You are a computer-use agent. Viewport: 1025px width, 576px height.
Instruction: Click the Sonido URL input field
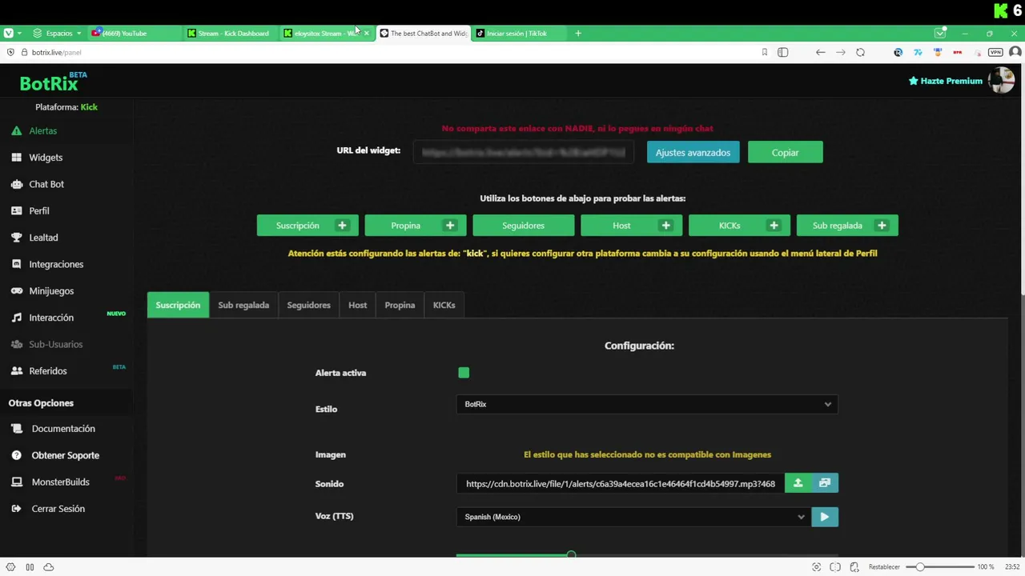(621, 483)
